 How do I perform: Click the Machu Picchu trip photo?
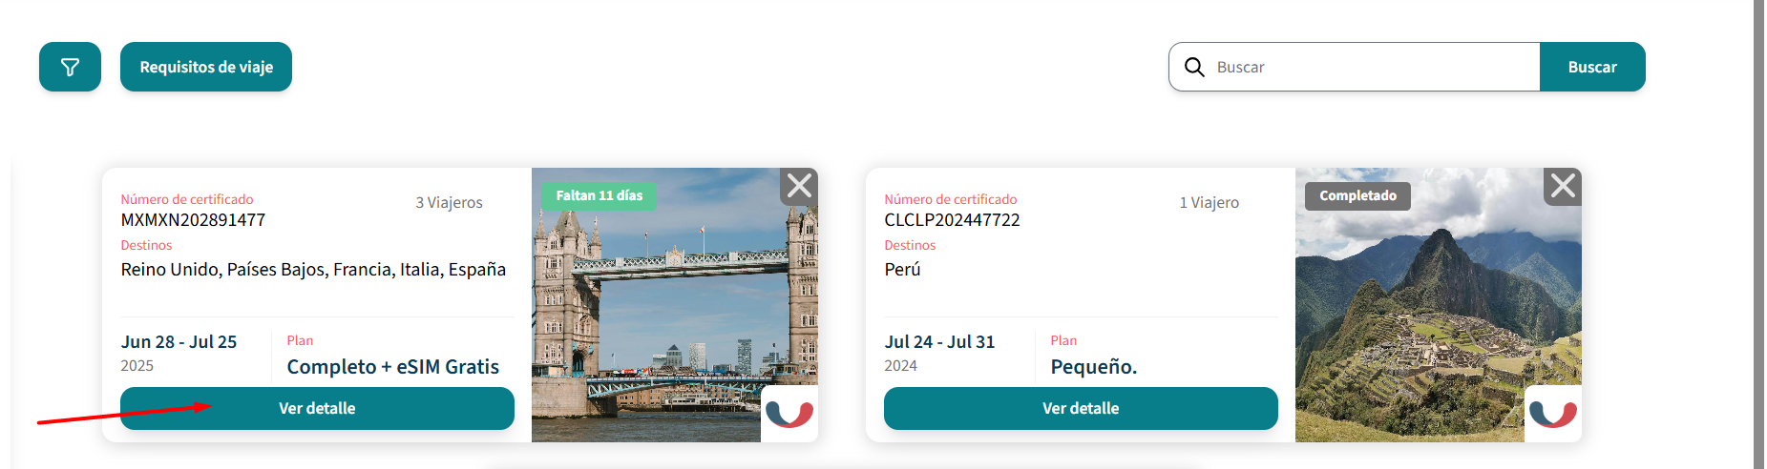(1422, 305)
